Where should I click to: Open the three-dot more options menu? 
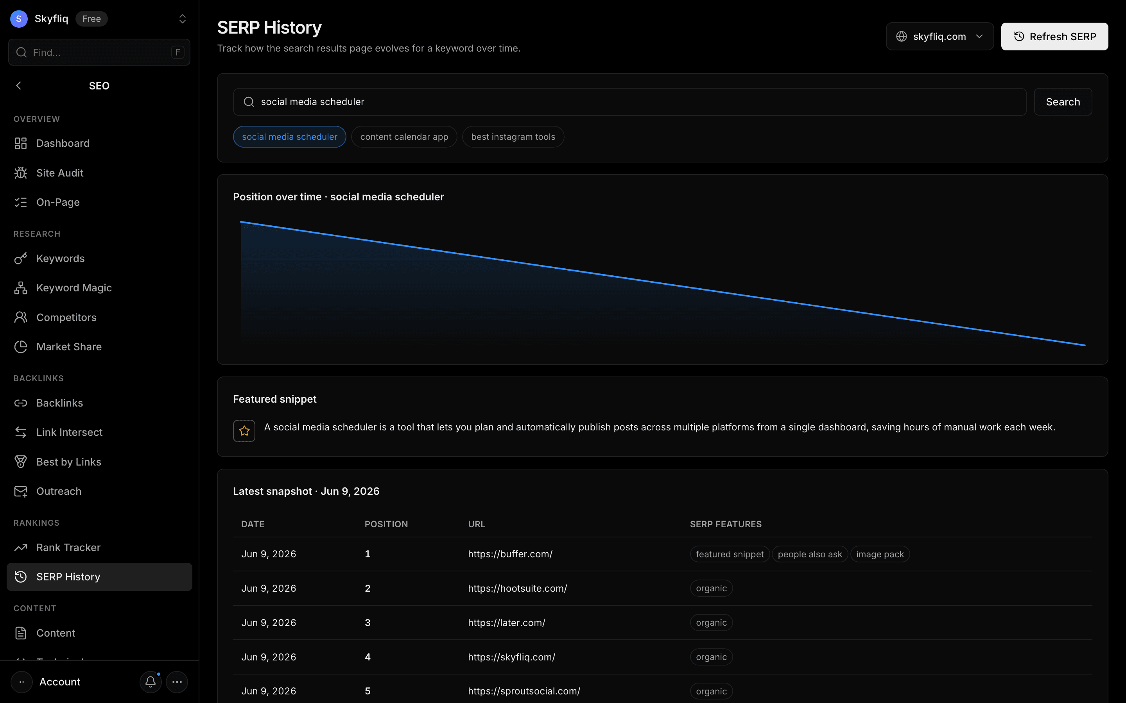(x=177, y=682)
